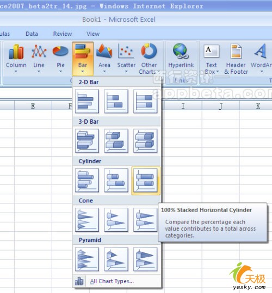Choose the Clustered Horizontal Cylinder icon
Screen dimensions: 272x293
[87, 180]
